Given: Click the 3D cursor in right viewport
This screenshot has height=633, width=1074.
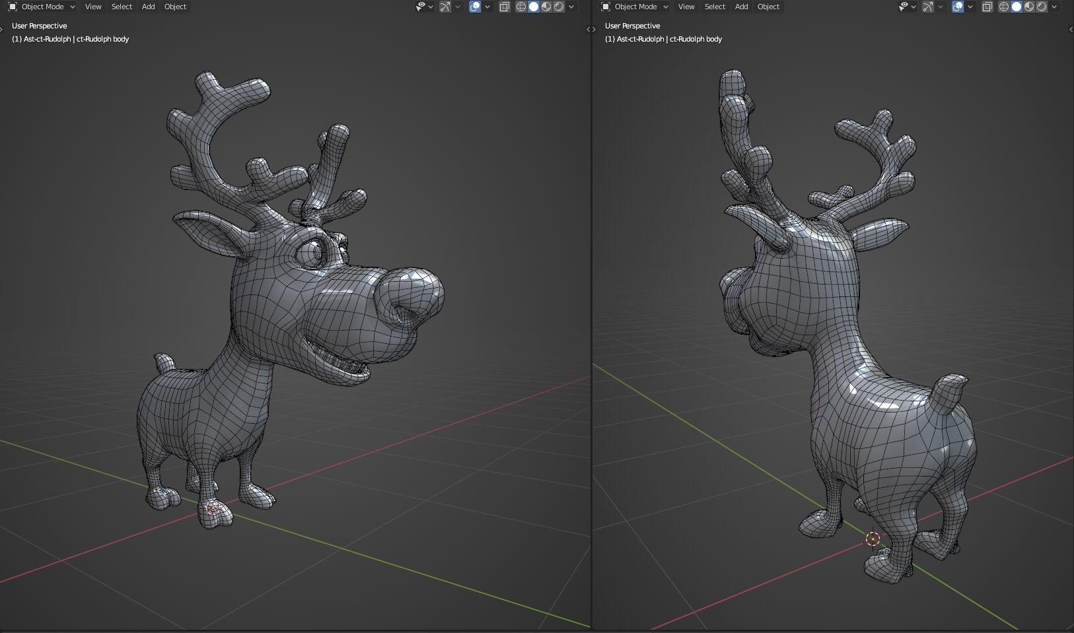Looking at the screenshot, I should click(x=873, y=539).
